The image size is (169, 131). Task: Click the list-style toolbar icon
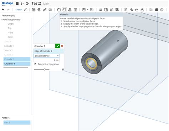pos(157,10)
